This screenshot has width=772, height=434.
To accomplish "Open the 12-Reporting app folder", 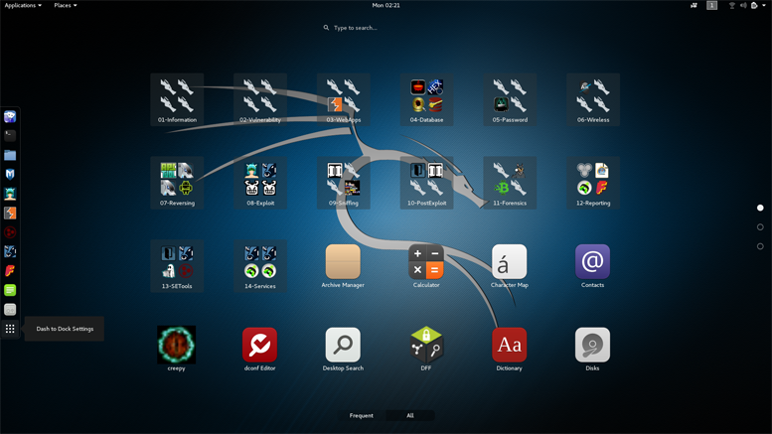I will point(593,183).
